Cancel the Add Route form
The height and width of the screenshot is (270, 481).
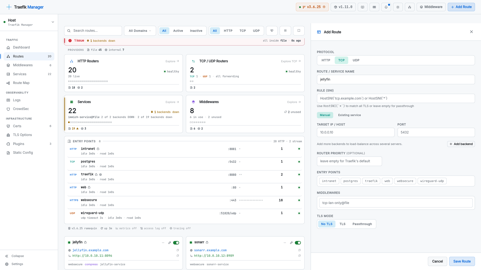pos(437,261)
